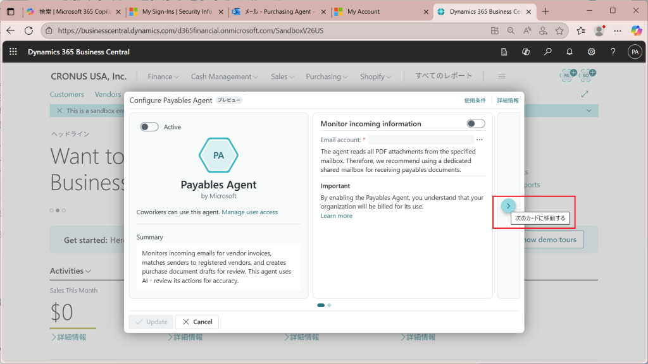The height and width of the screenshot is (364, 648).
Task: Select the first headline dot
Action: coord(52,210)
